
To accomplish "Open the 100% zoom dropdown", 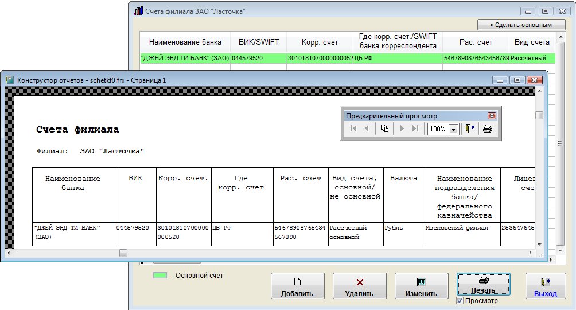I will click(x=453, y=129).
